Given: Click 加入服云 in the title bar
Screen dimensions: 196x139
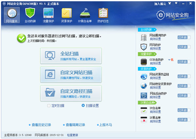Looking at the screenshot, I should point(160,4).
